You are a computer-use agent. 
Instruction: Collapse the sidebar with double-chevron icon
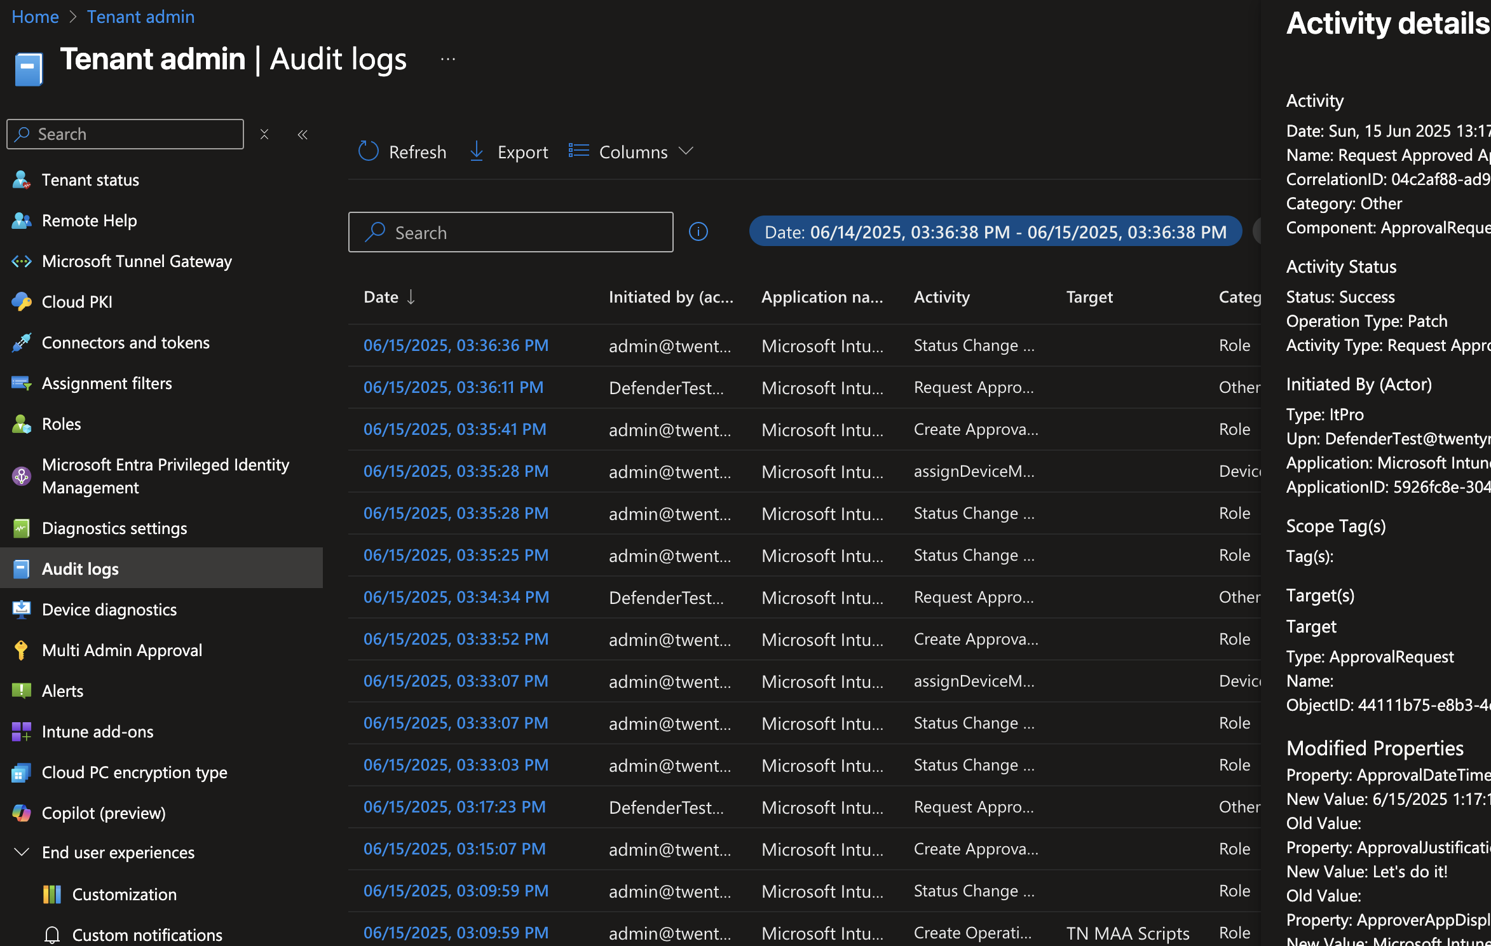[x=303, y=134]
